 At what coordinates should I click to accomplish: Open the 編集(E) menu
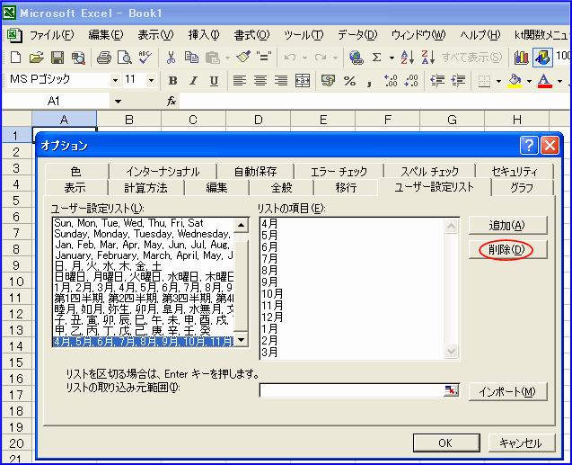click(x=106, y=35)
